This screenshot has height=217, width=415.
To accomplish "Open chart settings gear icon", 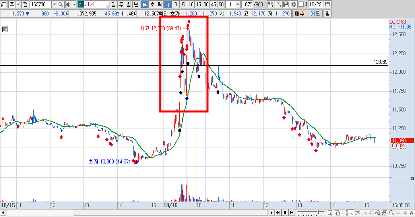I will 294,4.
